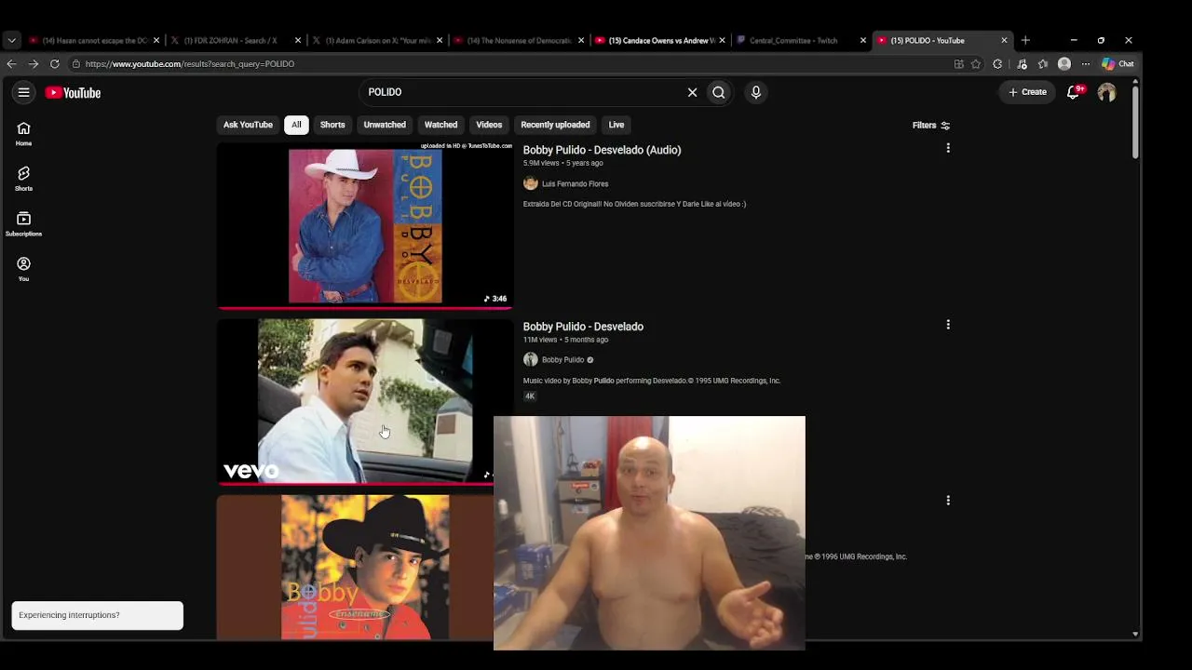
Task: Open the Bobby Pulido - Desvelado (Audio) title
Action: click(x=602, y=150)
